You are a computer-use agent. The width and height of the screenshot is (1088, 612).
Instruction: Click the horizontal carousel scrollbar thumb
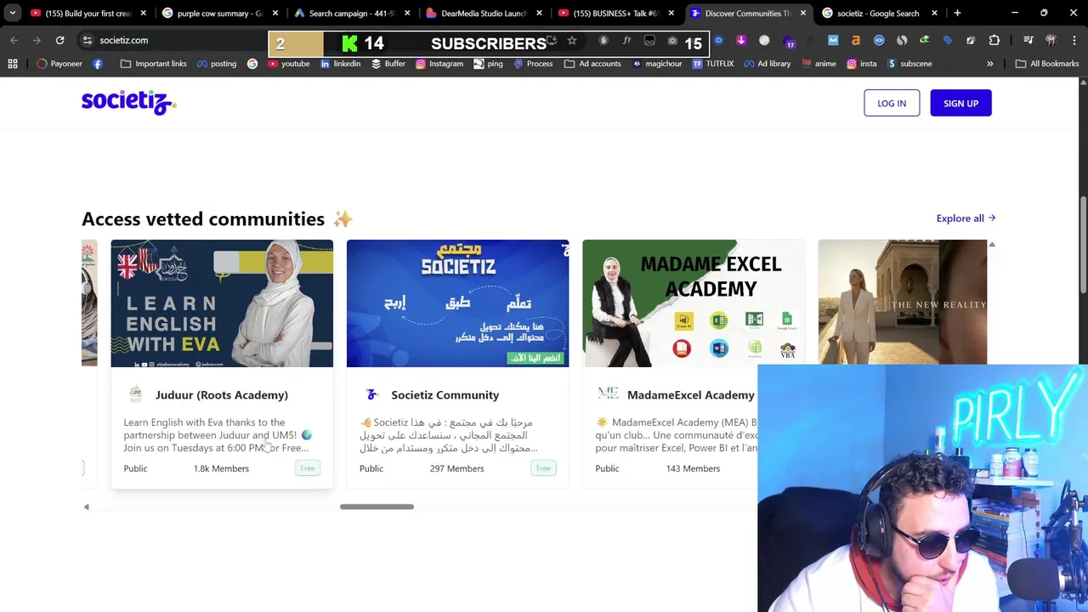click(377, 507)
